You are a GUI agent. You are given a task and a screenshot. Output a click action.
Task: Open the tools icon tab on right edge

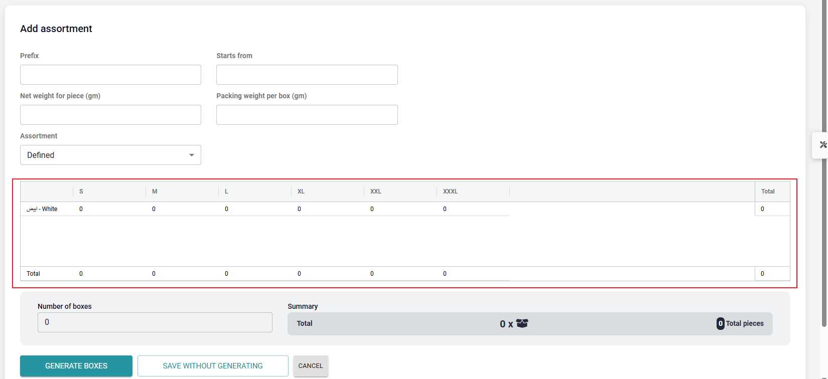(x=821, y=145)
